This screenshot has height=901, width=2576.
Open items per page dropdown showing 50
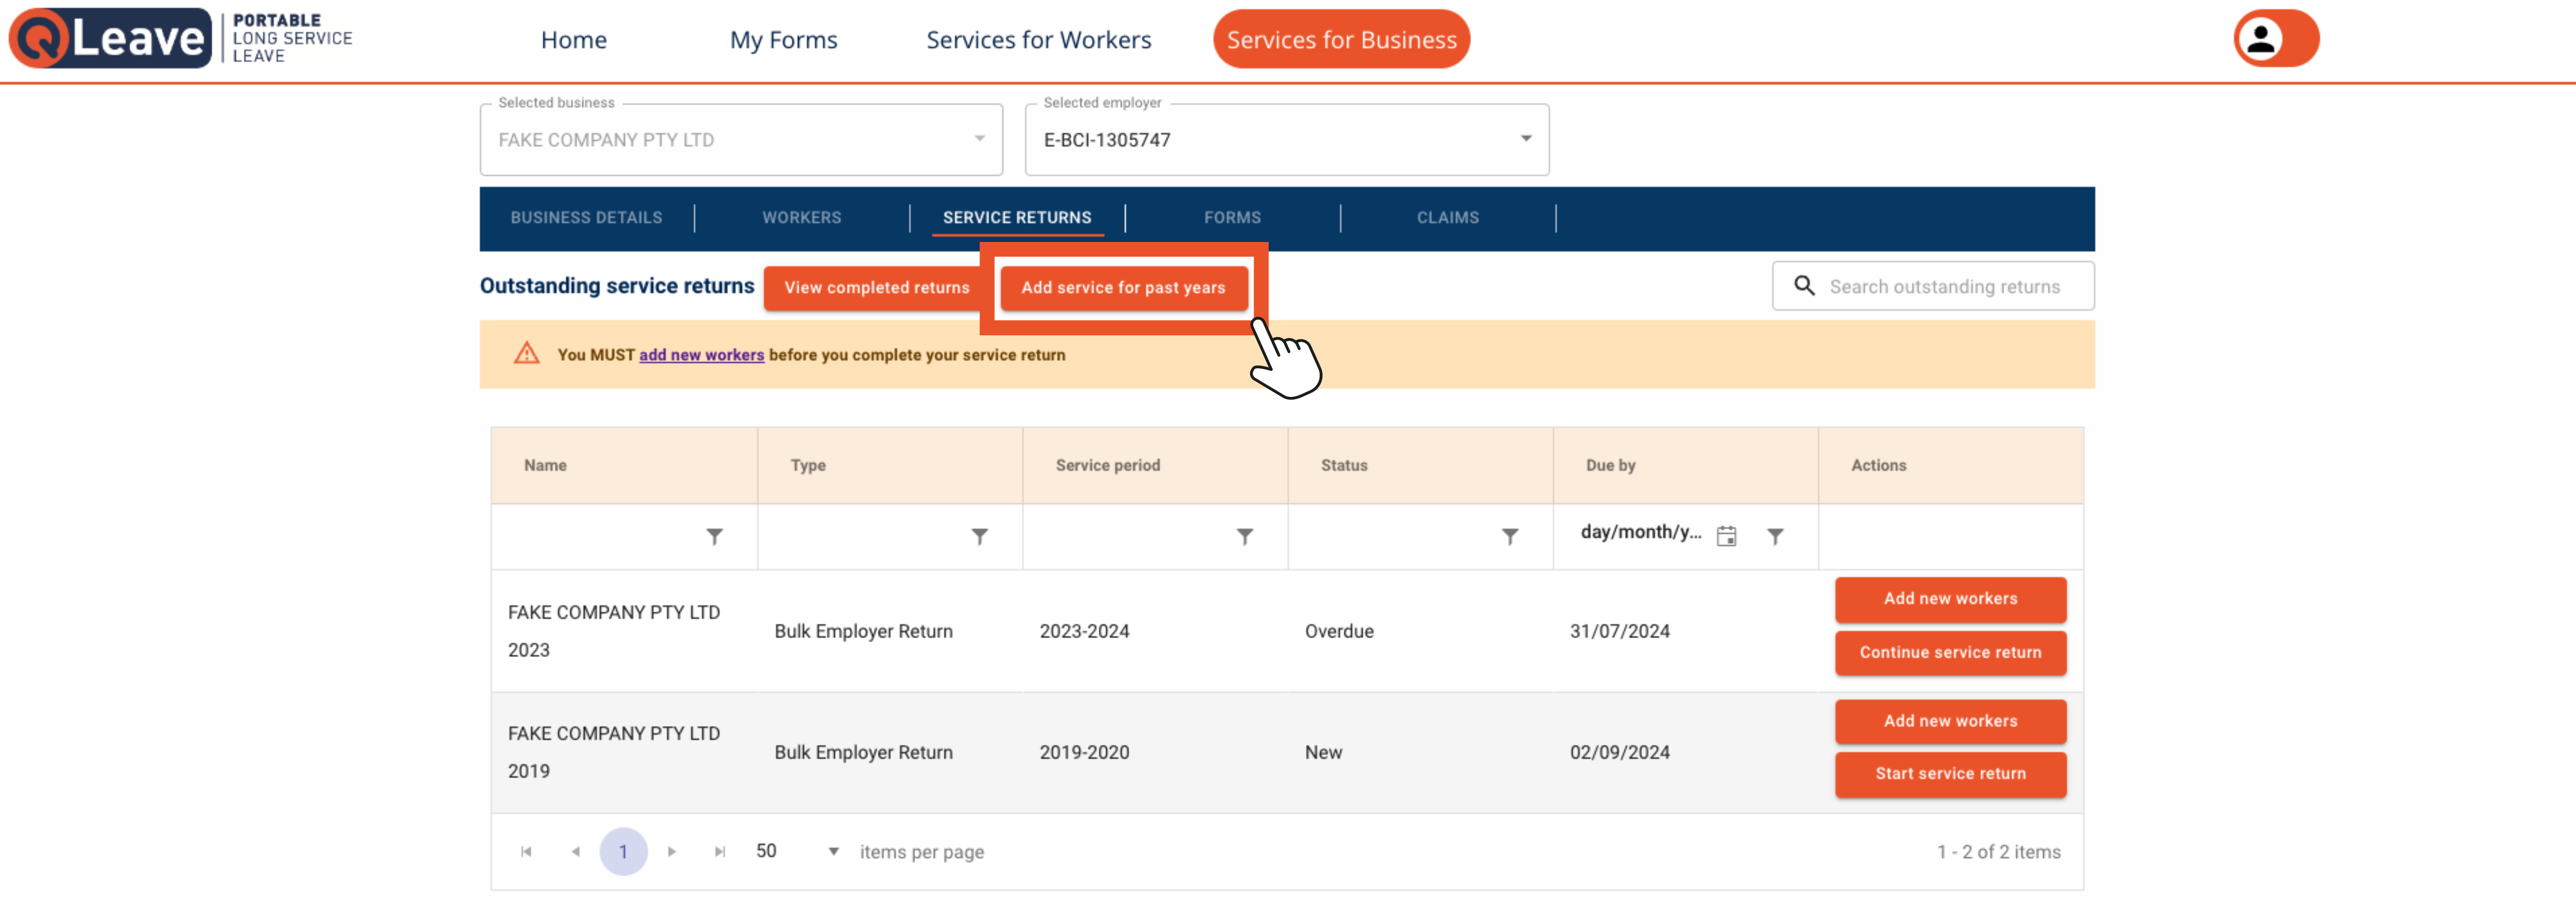797,851
